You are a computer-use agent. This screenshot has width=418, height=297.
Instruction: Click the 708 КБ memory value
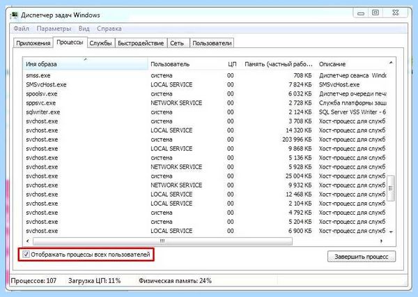[302, 75]
